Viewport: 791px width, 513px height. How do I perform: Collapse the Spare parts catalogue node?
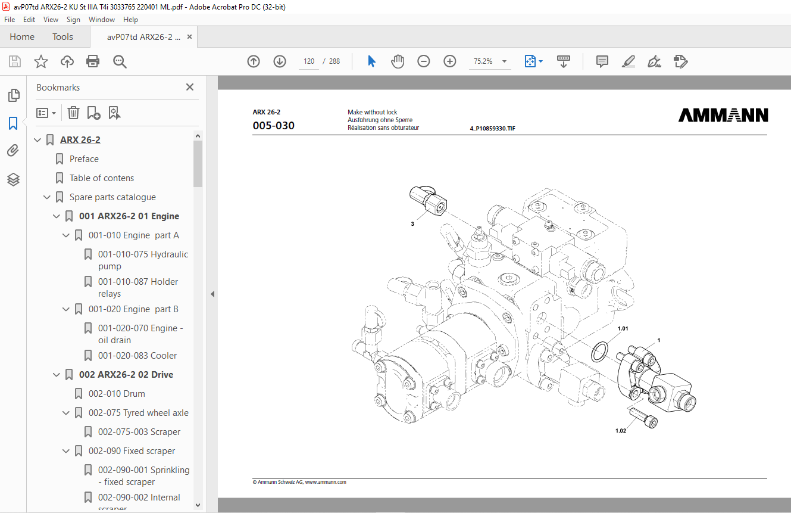[x=47, y=197]
